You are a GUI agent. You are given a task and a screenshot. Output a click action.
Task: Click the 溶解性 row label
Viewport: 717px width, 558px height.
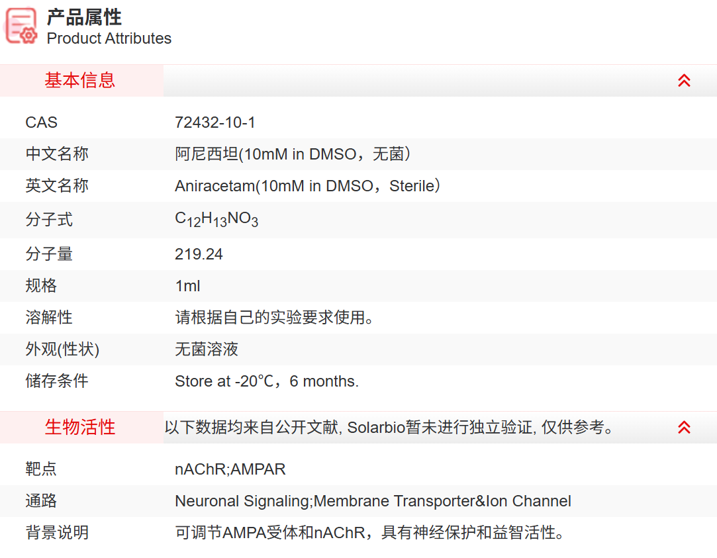(50, 318)
